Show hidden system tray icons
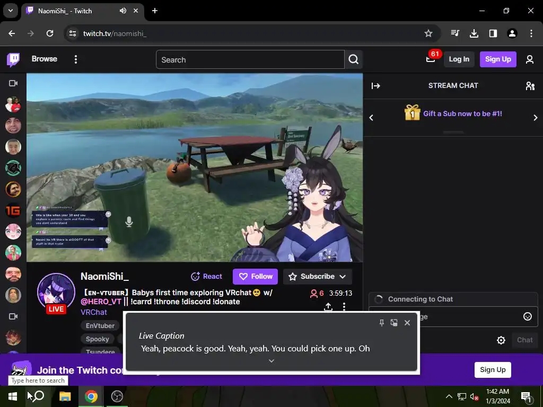The width and height of the screenshot is (543, 407). coord(449,396)
